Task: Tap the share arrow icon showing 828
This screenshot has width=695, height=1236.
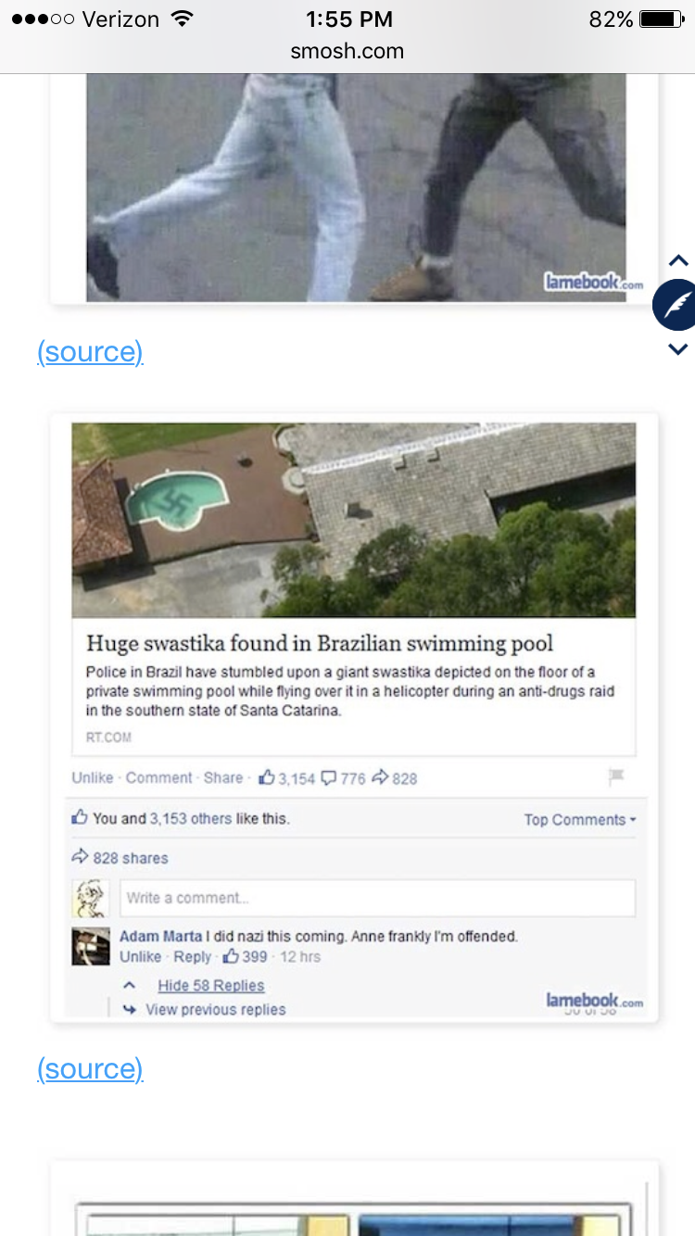Action: click(x=379, y=778)
